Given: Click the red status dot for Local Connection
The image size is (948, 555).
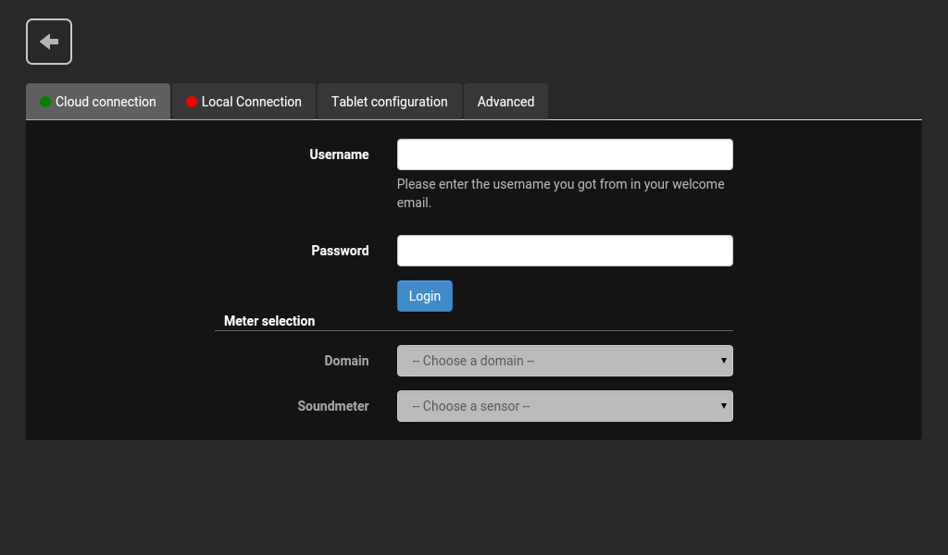Looking at the screenshot, I should tap(192, 102).
